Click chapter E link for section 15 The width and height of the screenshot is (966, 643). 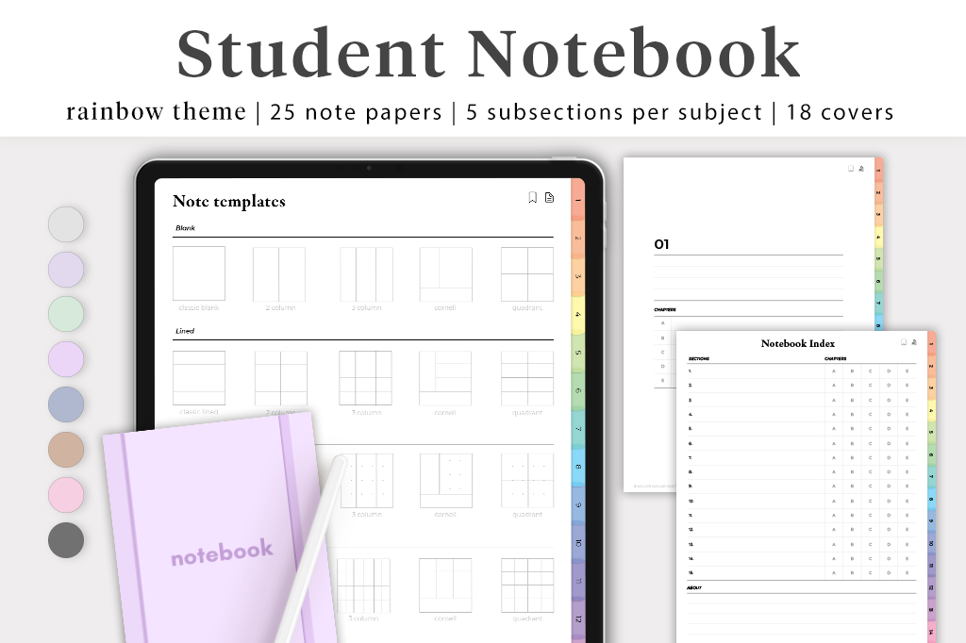pos(908,573)
